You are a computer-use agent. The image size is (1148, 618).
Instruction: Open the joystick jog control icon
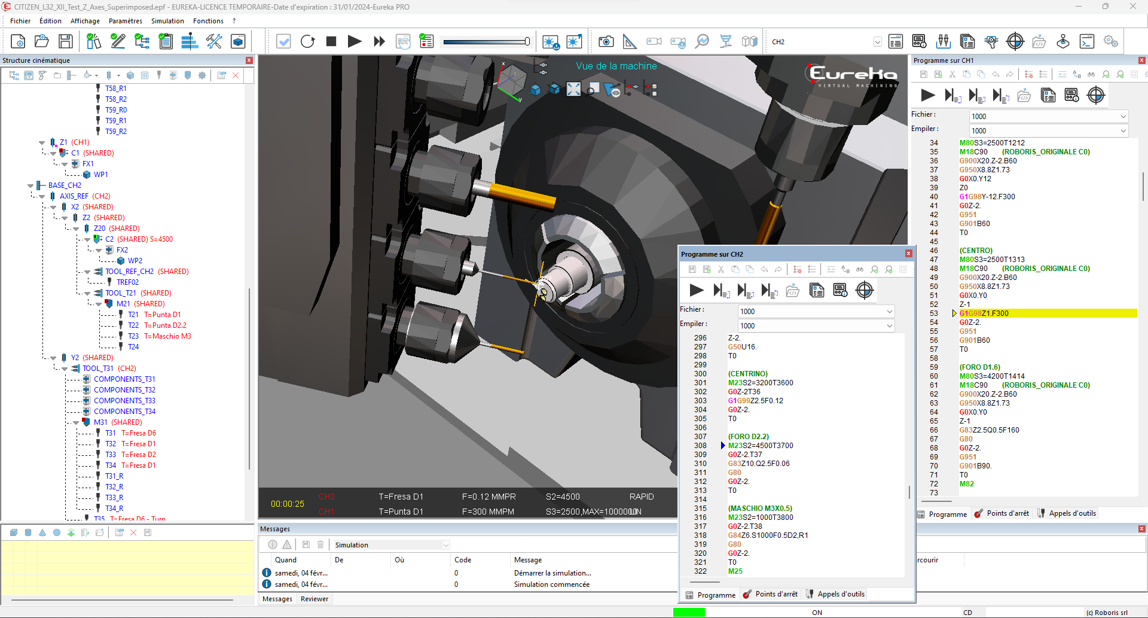(1063, 41)
